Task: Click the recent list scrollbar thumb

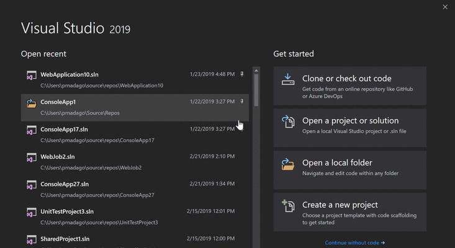Action: coord(256,90)
